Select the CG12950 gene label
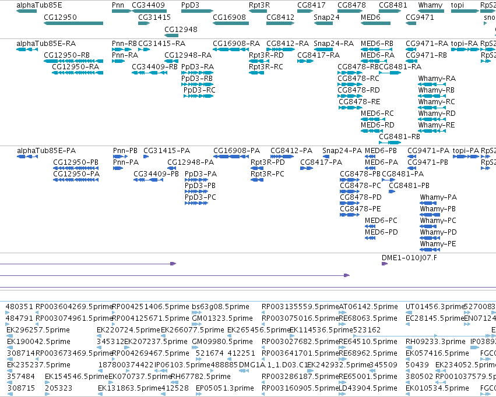 pos(60,17)
